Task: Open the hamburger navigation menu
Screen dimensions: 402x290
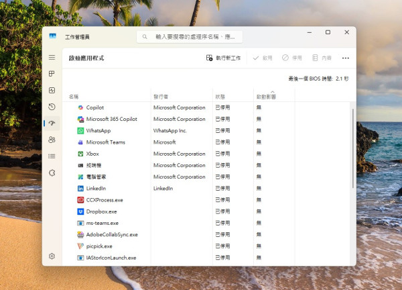Action: coord(52,57)
